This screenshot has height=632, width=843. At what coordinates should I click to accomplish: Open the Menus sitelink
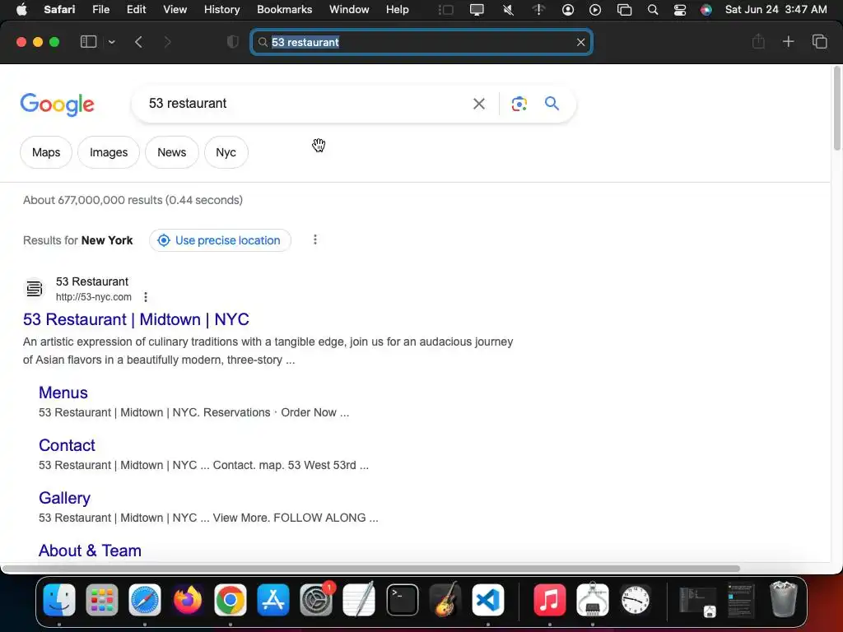point(63,393)
